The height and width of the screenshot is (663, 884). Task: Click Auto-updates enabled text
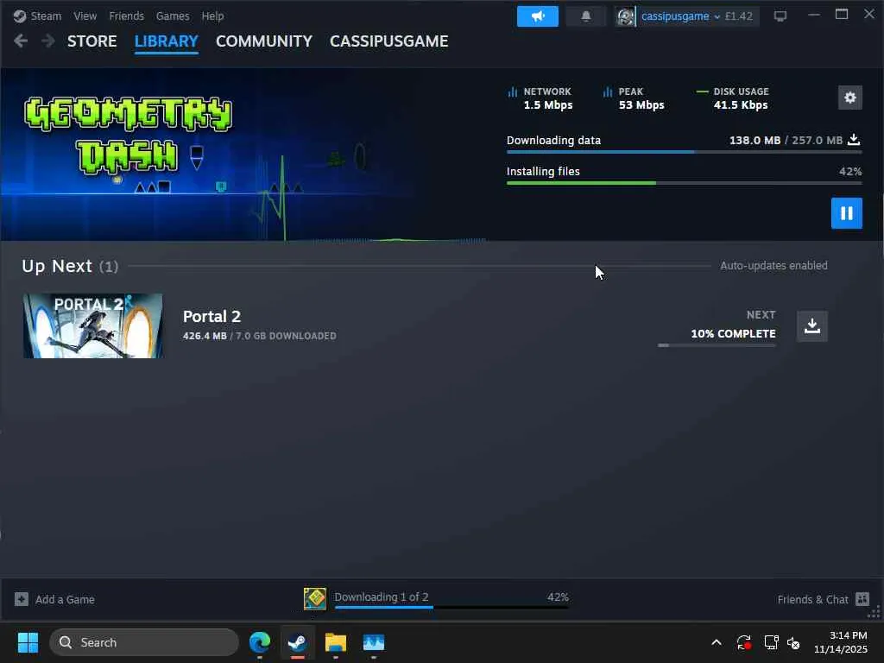773,266
